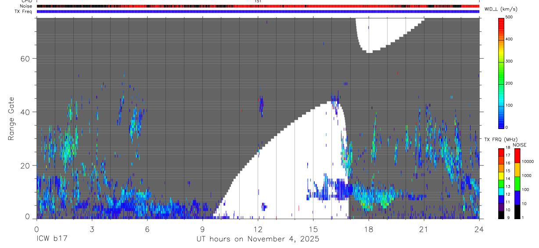This screenshot has width=539, height=248.
Task: Click the 500 value on width scale
Action: 509,17
